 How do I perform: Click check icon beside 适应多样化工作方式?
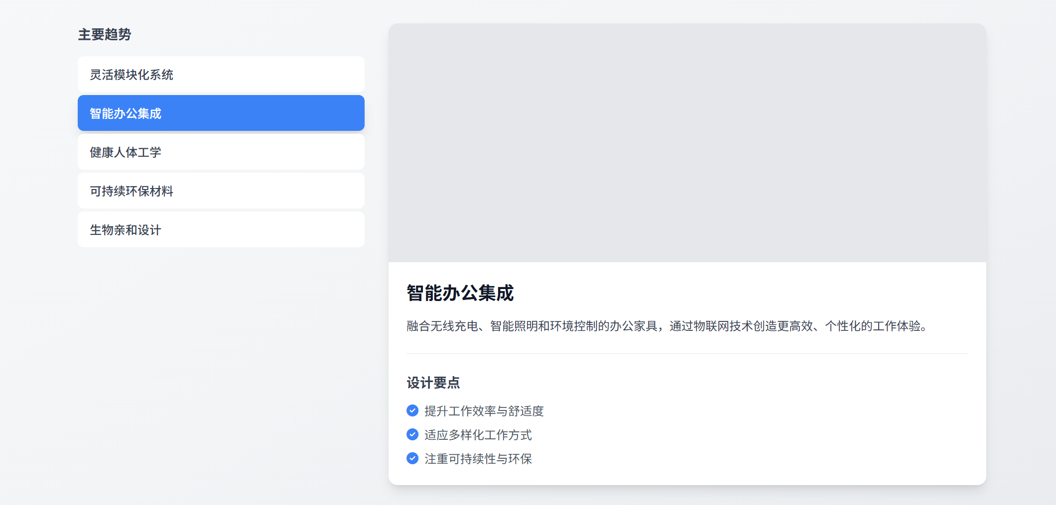(412, 434)
